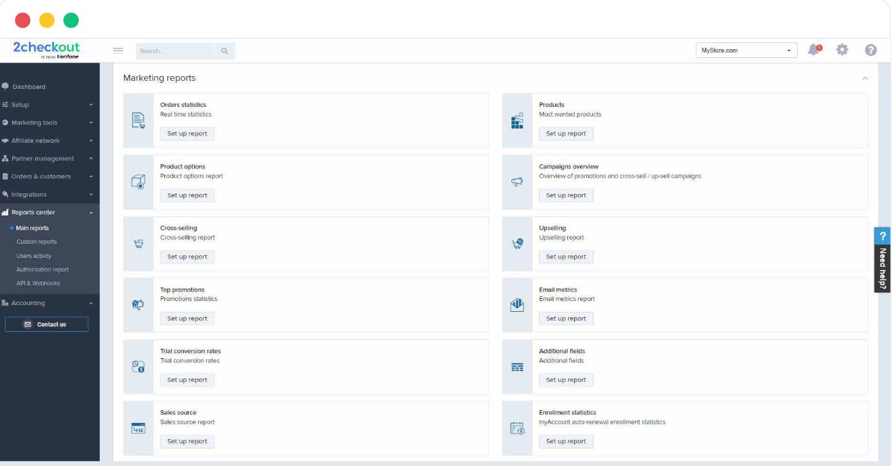Select Main reports in sidebar
892x466 pixels.
pos(32,228)
